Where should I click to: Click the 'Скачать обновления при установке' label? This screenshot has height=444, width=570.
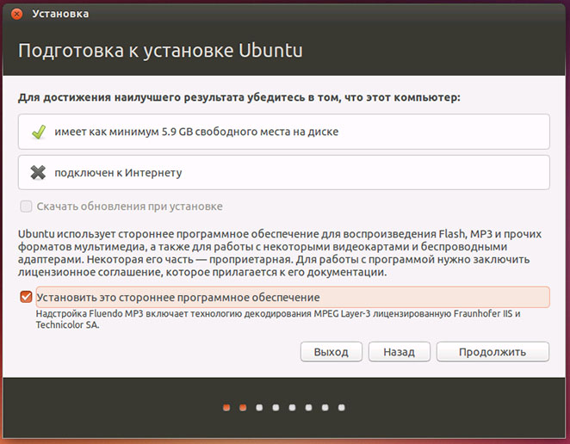point(130,207)
